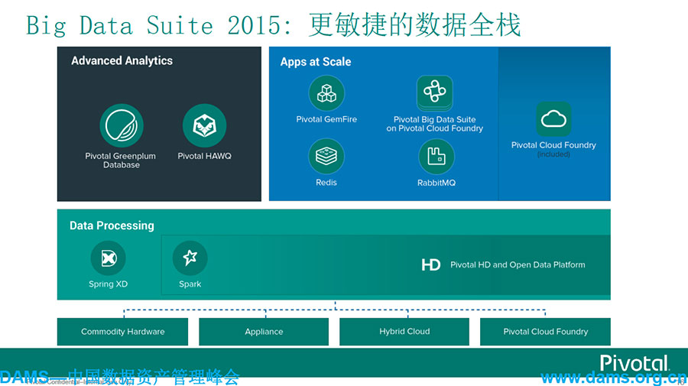This screenshot has width=688, height=386.
Task: Click the Spark label text
Action: (x=190, y=284)
